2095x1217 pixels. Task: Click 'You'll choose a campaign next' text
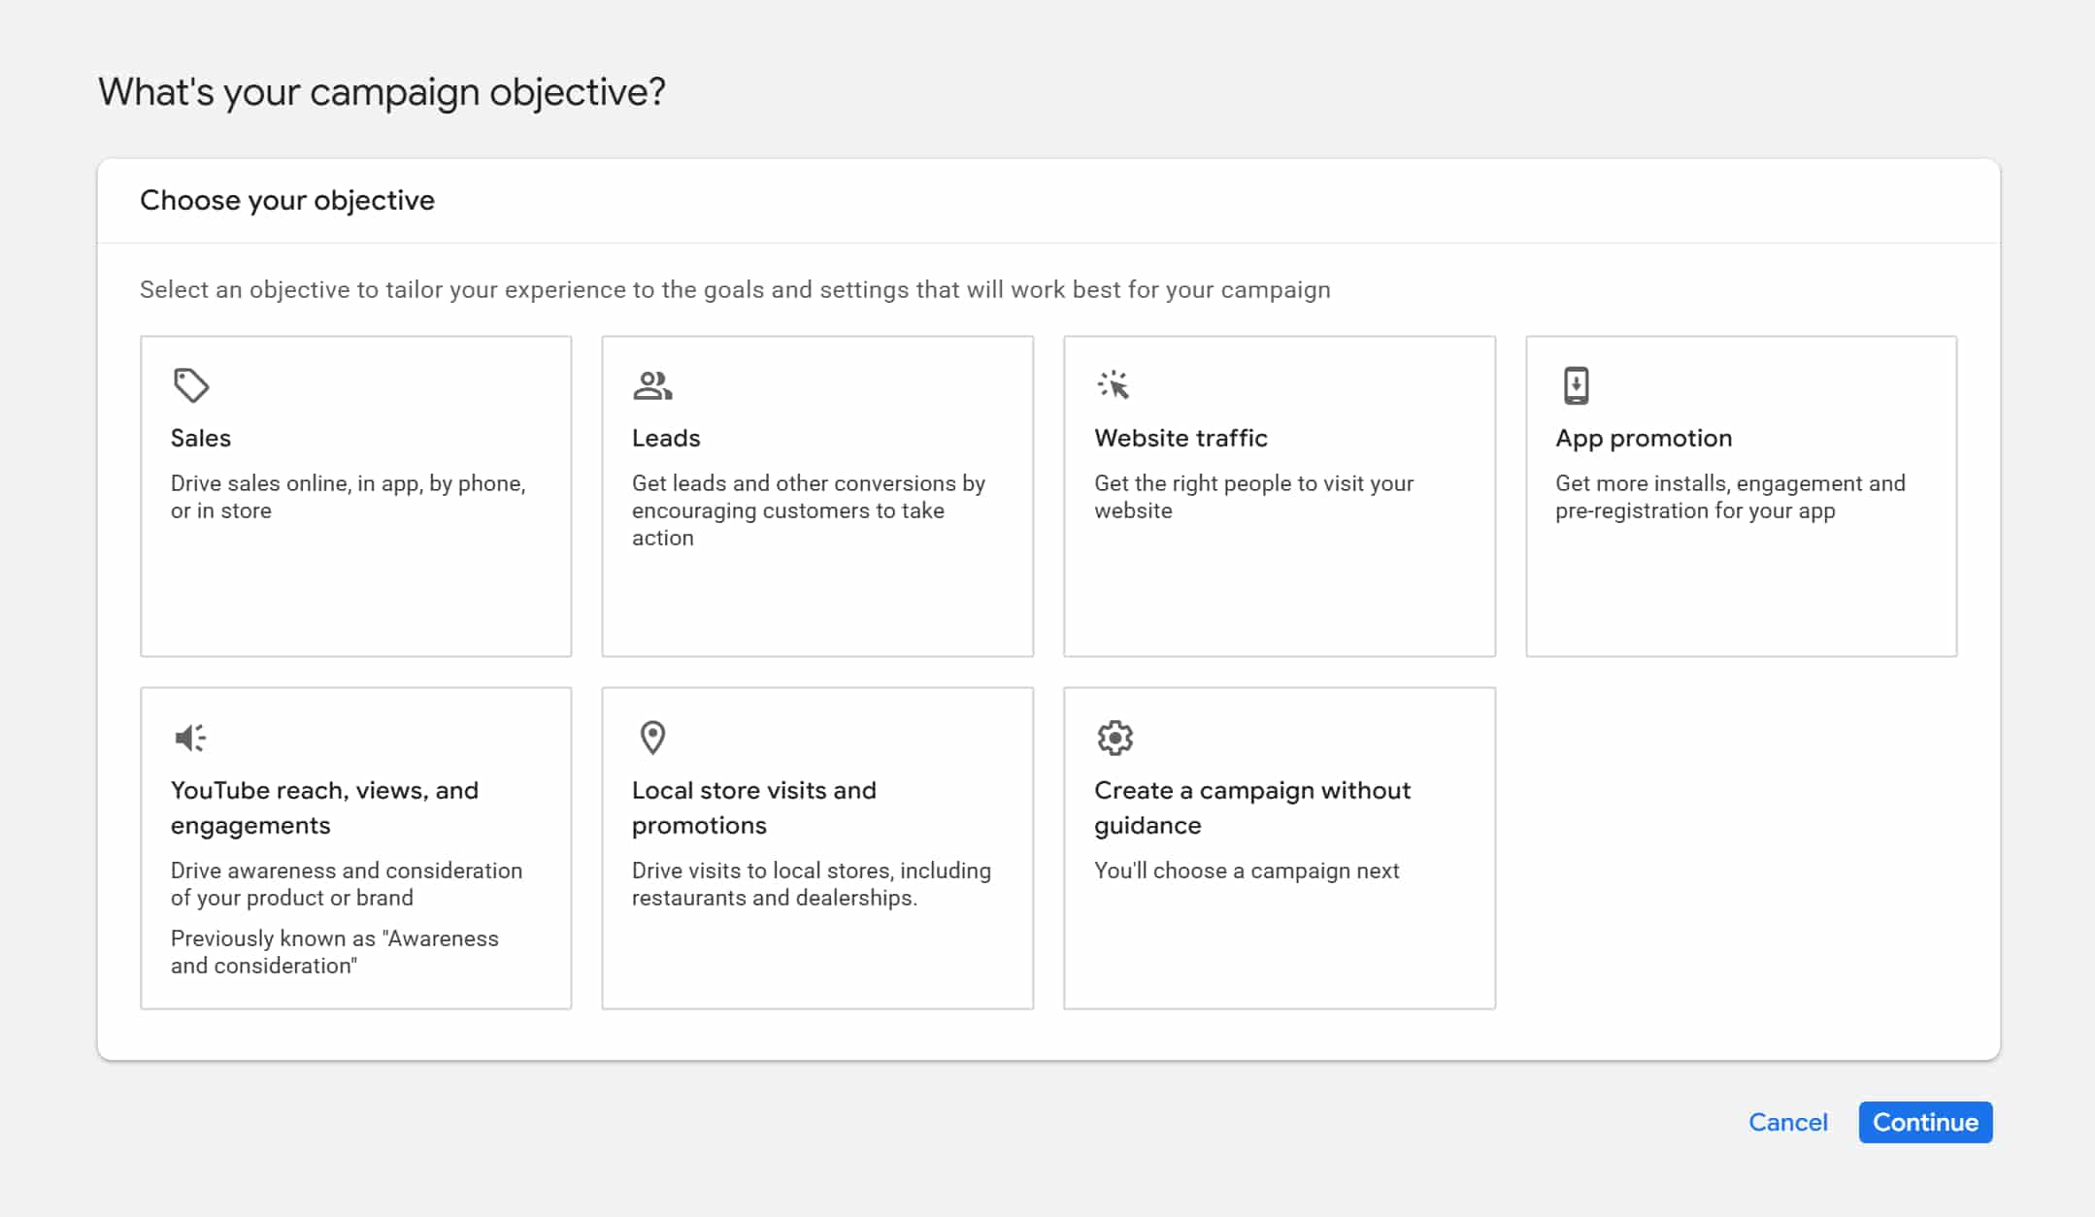pos(1247,871)
